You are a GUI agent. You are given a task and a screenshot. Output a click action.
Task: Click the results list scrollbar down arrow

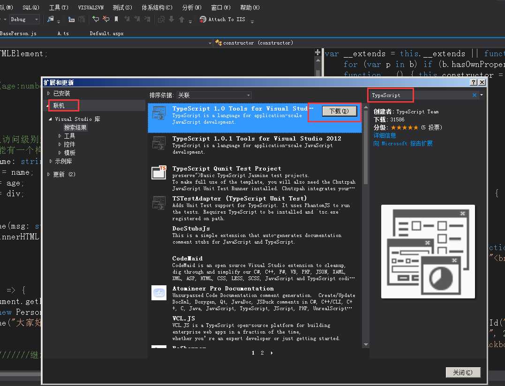(366, 344)
